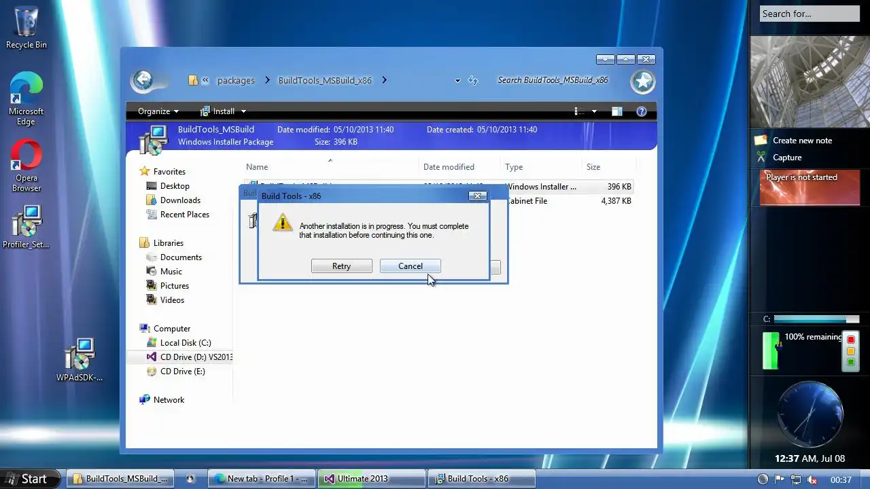870x489 pixels.
Task: Open the Install dropdown arrow
Action: pyautogui.click(x=243, y=111)
